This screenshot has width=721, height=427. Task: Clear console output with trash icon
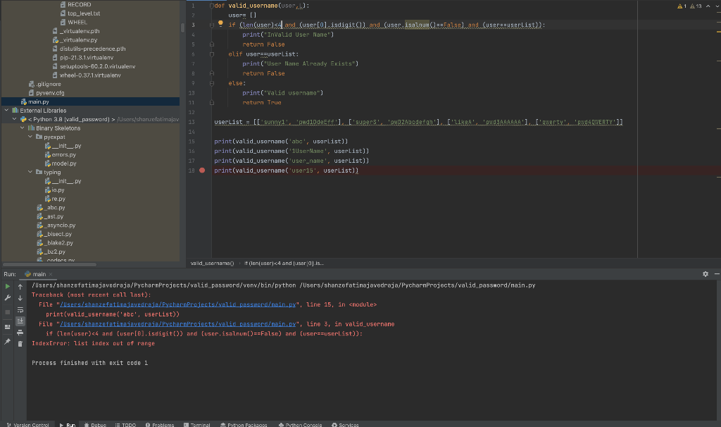click(x=20, y=344)
